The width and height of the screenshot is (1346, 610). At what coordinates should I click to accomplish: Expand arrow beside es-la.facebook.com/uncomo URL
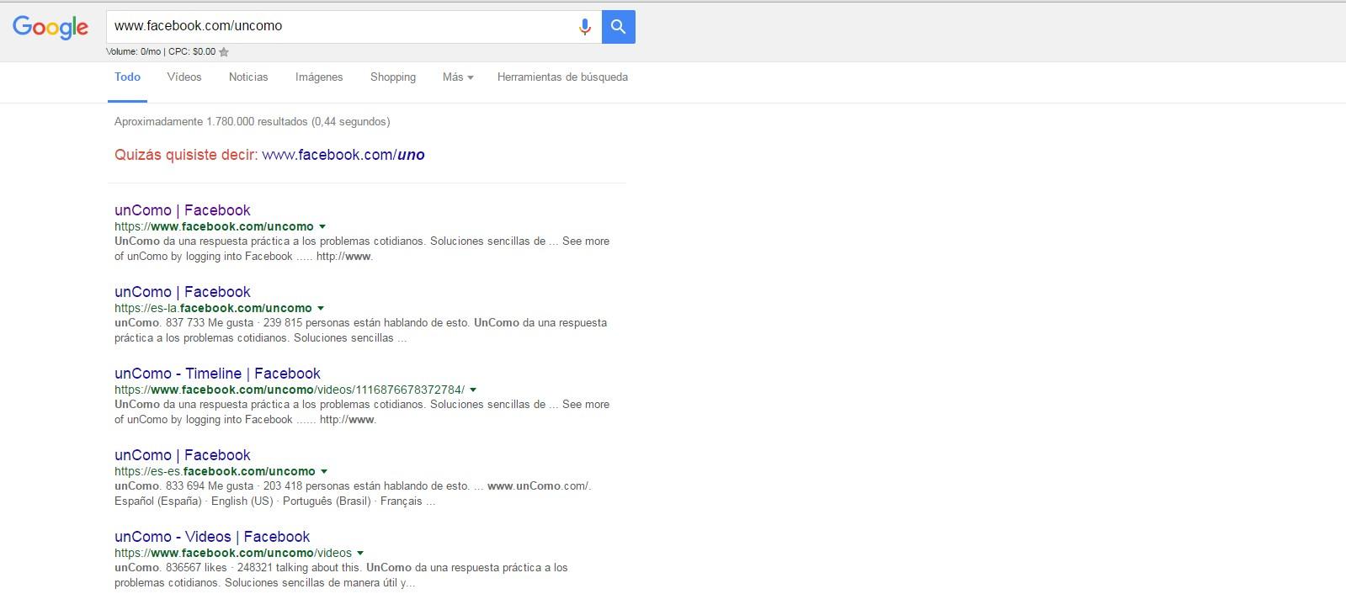(321, 308)
